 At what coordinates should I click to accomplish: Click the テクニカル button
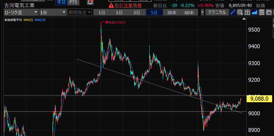[x=217, y=12]
